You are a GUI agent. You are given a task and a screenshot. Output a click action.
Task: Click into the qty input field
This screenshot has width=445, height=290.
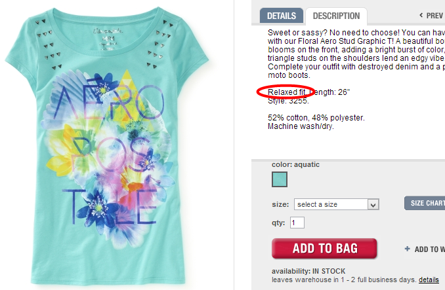click(297, 223)
